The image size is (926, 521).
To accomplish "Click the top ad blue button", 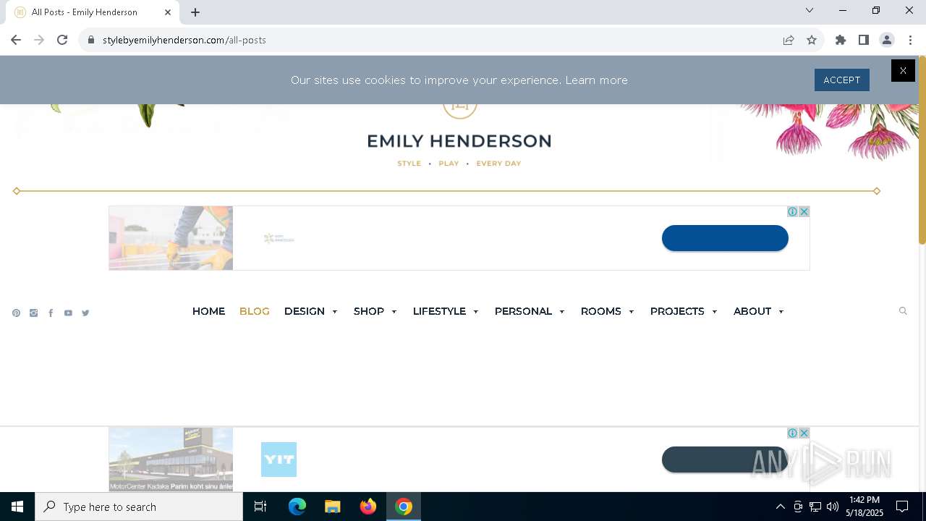I will coord(725,238).
